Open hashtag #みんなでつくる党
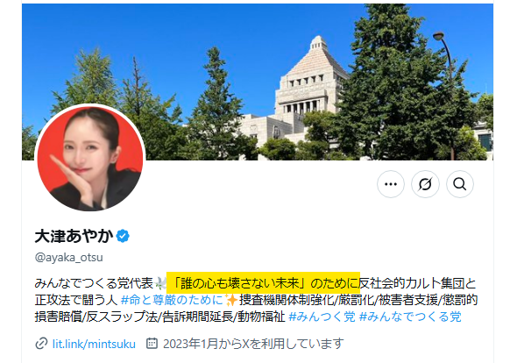517x363 pixels. 410,317
